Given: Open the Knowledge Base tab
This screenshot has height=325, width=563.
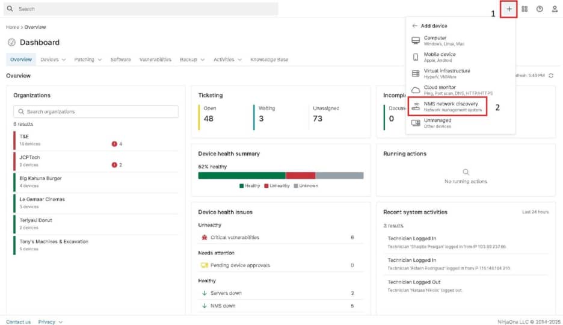Looking at the screenshot, I should coord(269,60).
